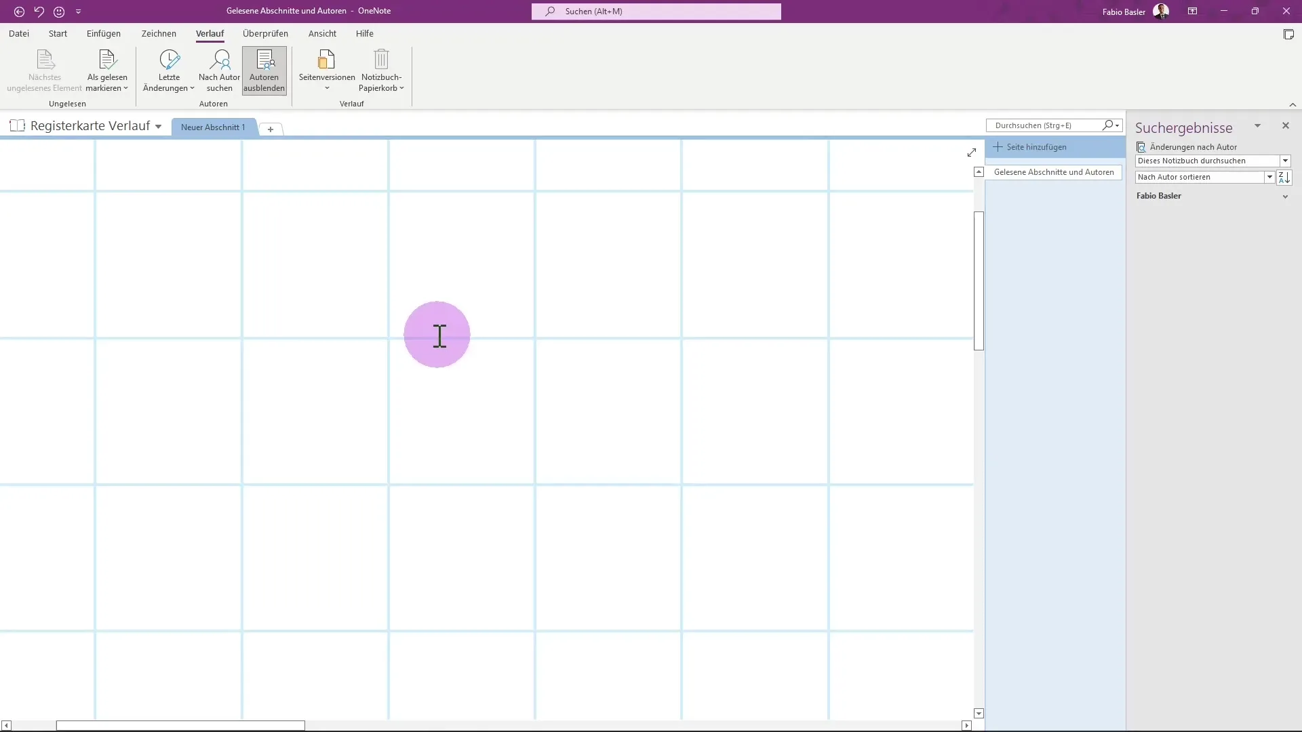The image size is (1302, 732).
Task: Click the Suchen (Alt+M) search box
Action: 656,12
